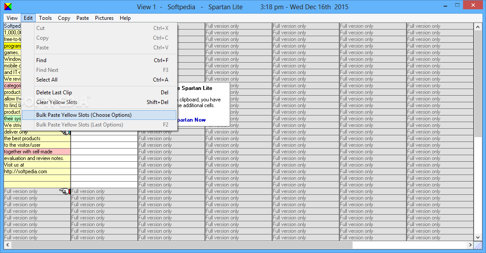Open the Pictures menu

pos(104,18)
